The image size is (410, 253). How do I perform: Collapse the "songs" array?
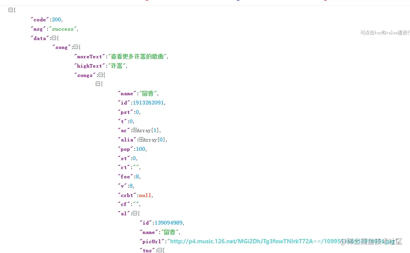100,75
